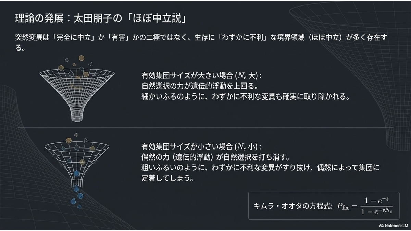Click the horizontal divider between the two sections

click(x=206, y=127)
